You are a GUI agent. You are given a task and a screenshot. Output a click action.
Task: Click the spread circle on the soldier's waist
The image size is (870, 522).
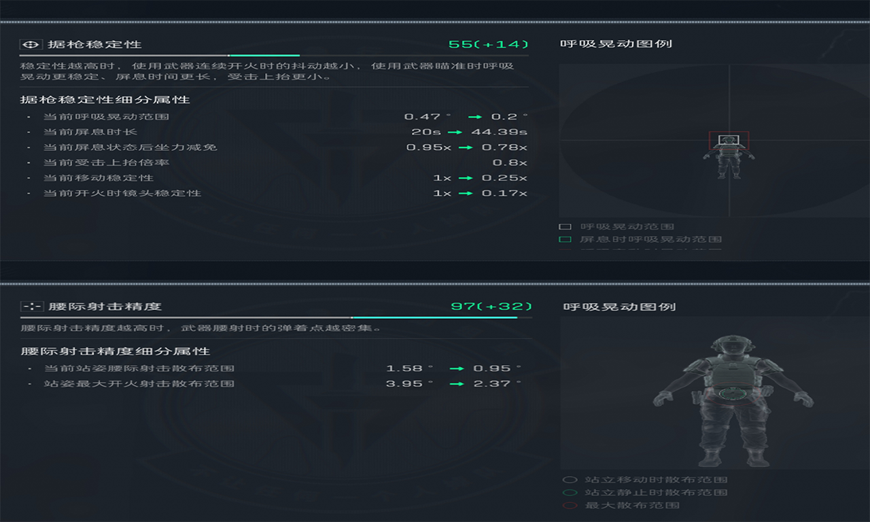click(733, 394)
